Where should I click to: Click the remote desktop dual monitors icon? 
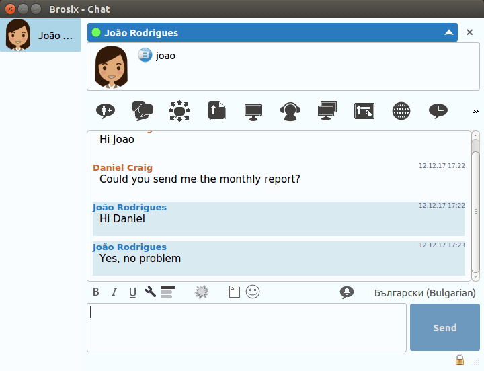327,111
